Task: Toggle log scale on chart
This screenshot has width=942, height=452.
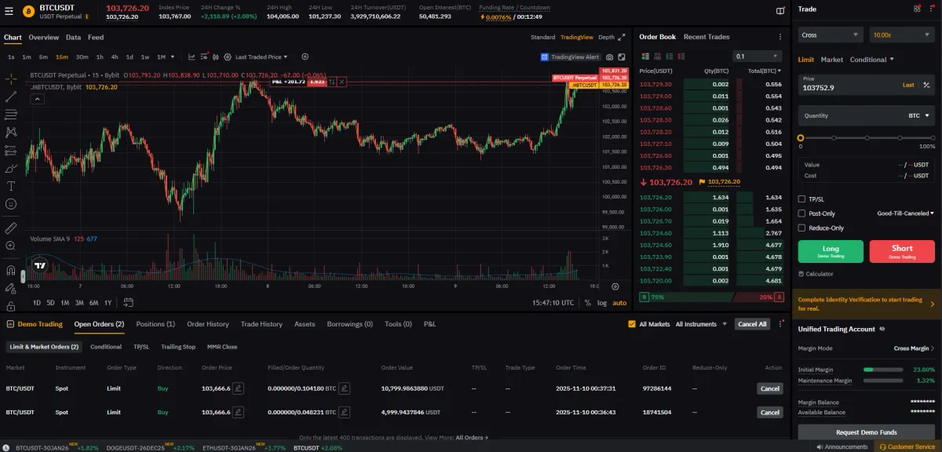Action: [602, 303]
